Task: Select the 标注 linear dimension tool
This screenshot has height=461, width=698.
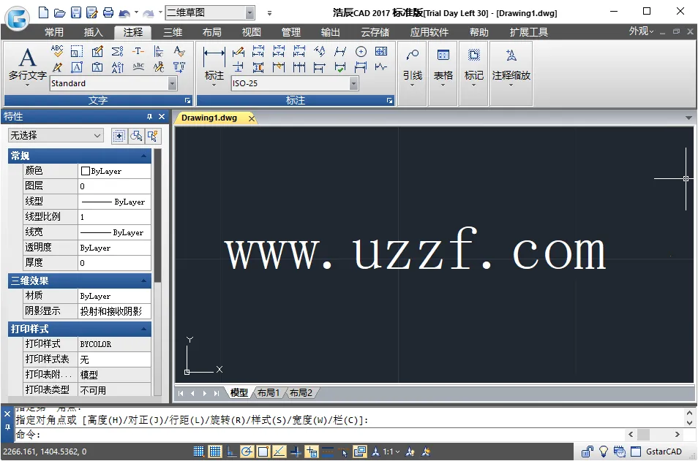Action: (214, 64)
